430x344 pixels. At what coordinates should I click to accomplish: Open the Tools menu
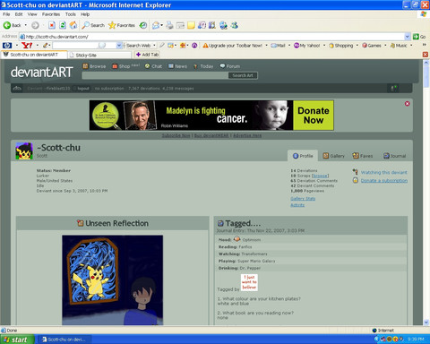[71, 14]
